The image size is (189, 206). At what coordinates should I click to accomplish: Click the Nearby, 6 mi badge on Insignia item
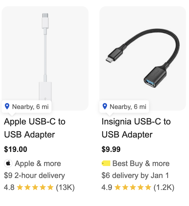[124, 107]
